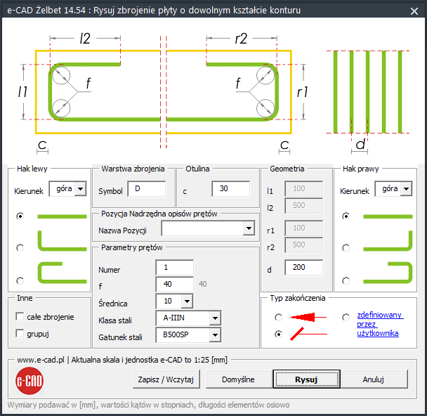This screenshot has width=427, height=416.
Task: Expand the Gatunek stali dropdown
Action: pos(215,334)
